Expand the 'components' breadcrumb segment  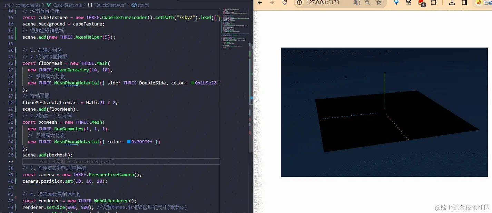[x=28, y=5]
